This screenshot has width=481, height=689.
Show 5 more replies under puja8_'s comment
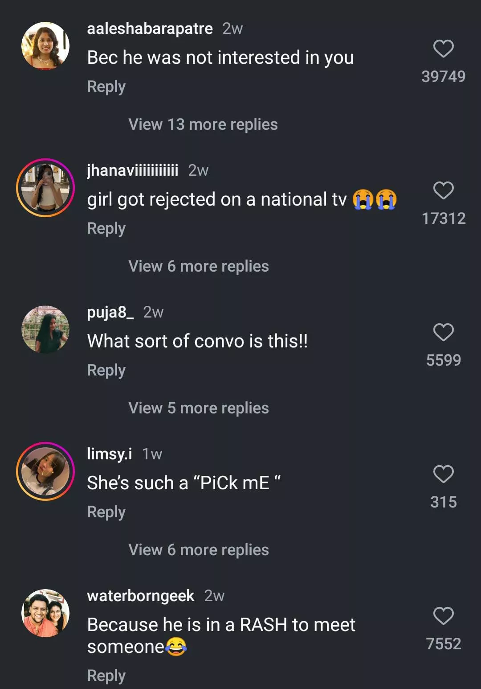(198, 408)
